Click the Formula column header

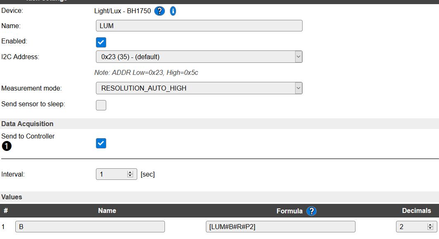[289, 211]
